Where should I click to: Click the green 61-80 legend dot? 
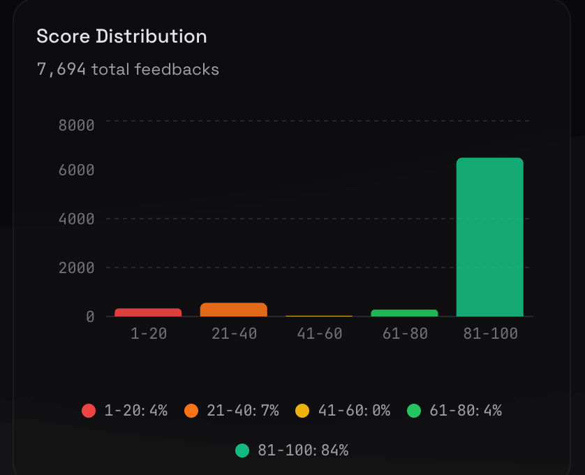pyautogui.click(x=414, y=411)
